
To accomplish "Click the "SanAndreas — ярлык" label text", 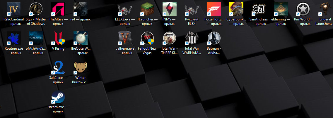I will pyautogui.click(x=258, y=21).
